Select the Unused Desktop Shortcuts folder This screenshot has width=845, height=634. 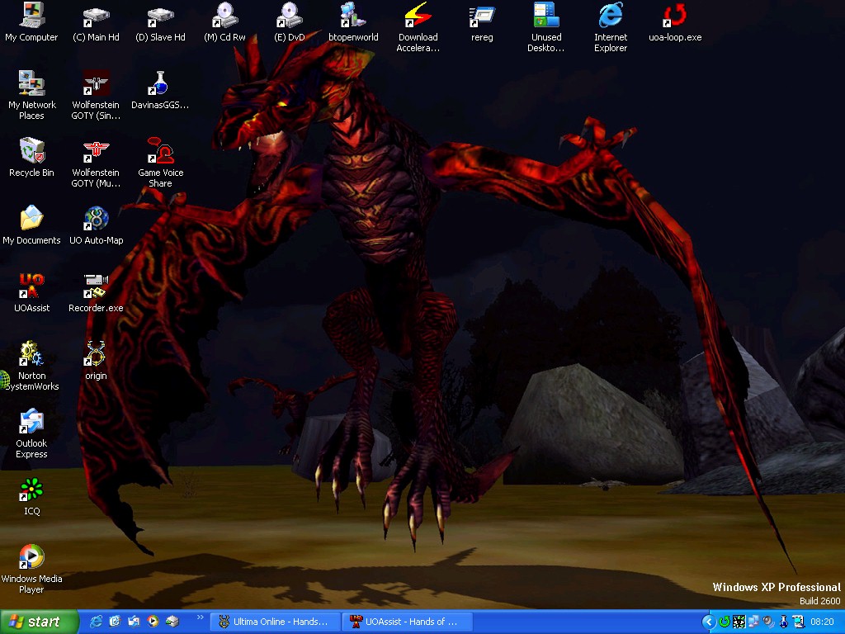pos(546,27)
